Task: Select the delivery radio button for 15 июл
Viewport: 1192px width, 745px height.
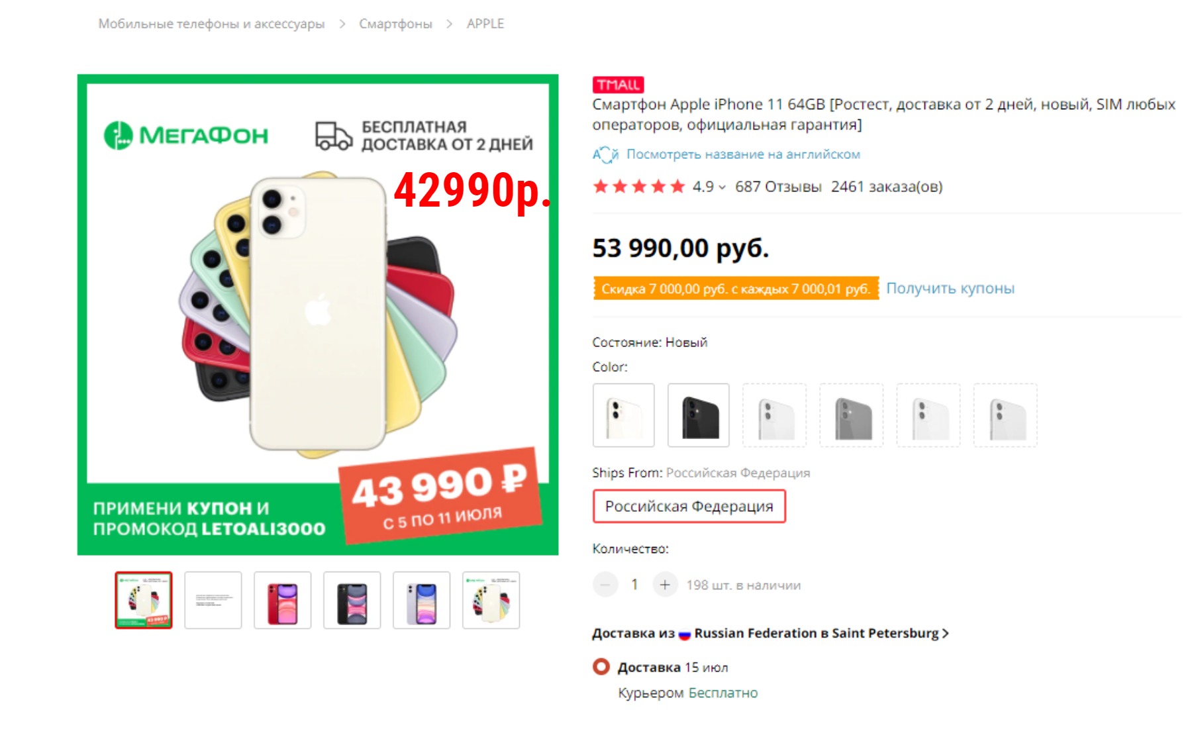Action: coord(601,667)
